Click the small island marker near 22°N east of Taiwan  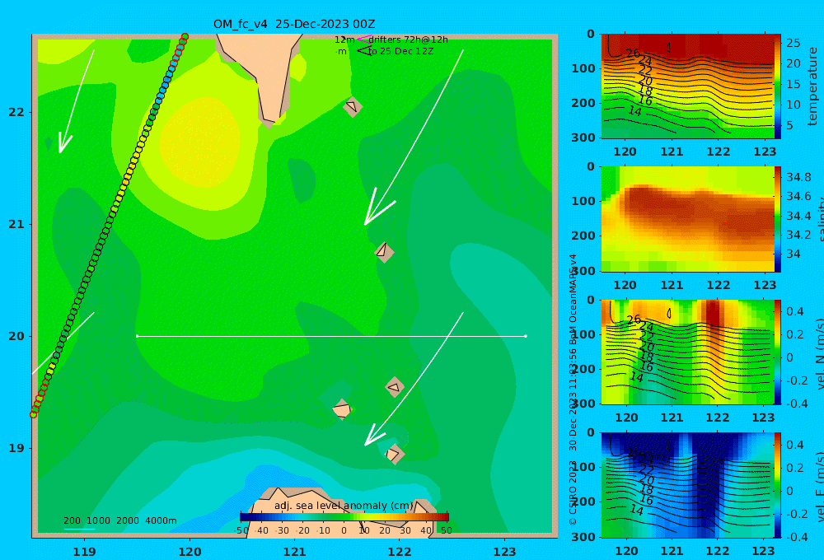point(353,106)
